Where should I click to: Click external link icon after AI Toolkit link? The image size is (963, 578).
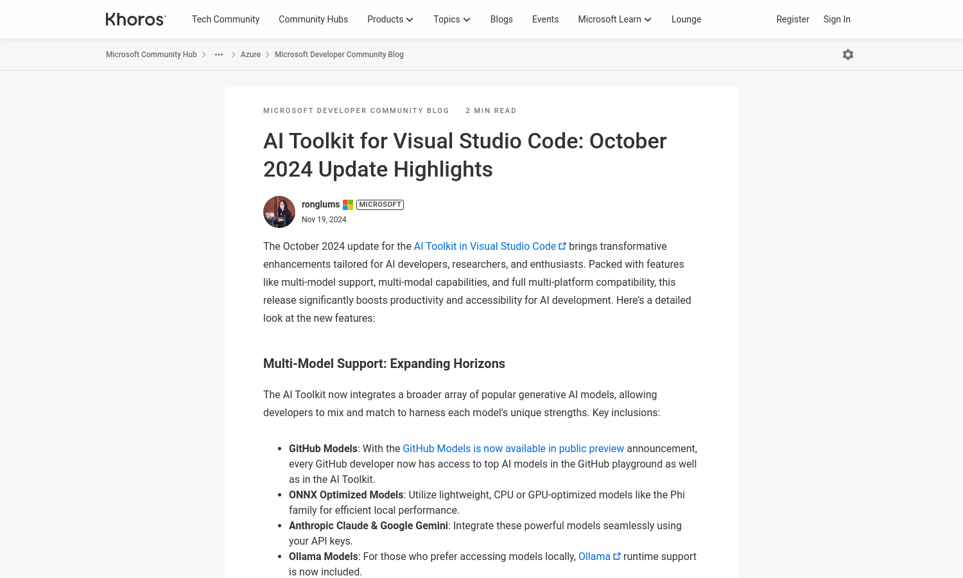click(562, 247)
